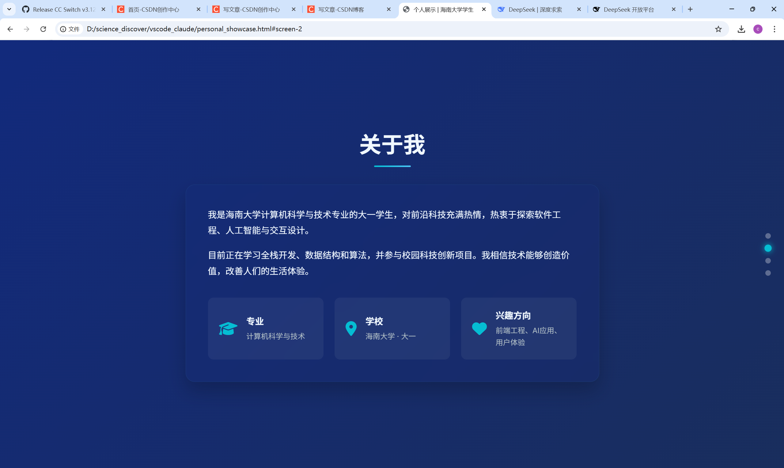Select the topmost navigation dot on the right
Viewport: 784px width, 468px height.
[768, 236]
